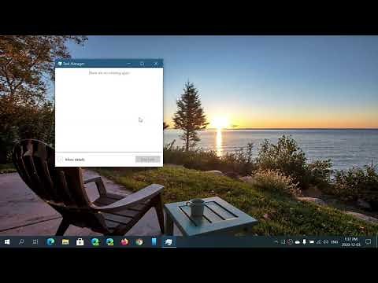Open the Action Center notifications icon
This screenshot has width=378, height=283.
point(368,242)
